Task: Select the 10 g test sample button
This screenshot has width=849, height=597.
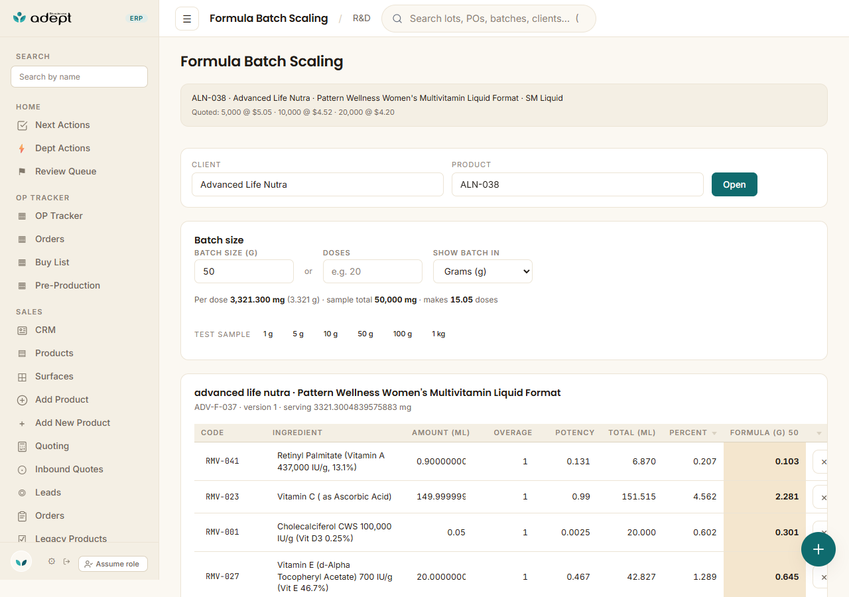Action: click(330, 334)
